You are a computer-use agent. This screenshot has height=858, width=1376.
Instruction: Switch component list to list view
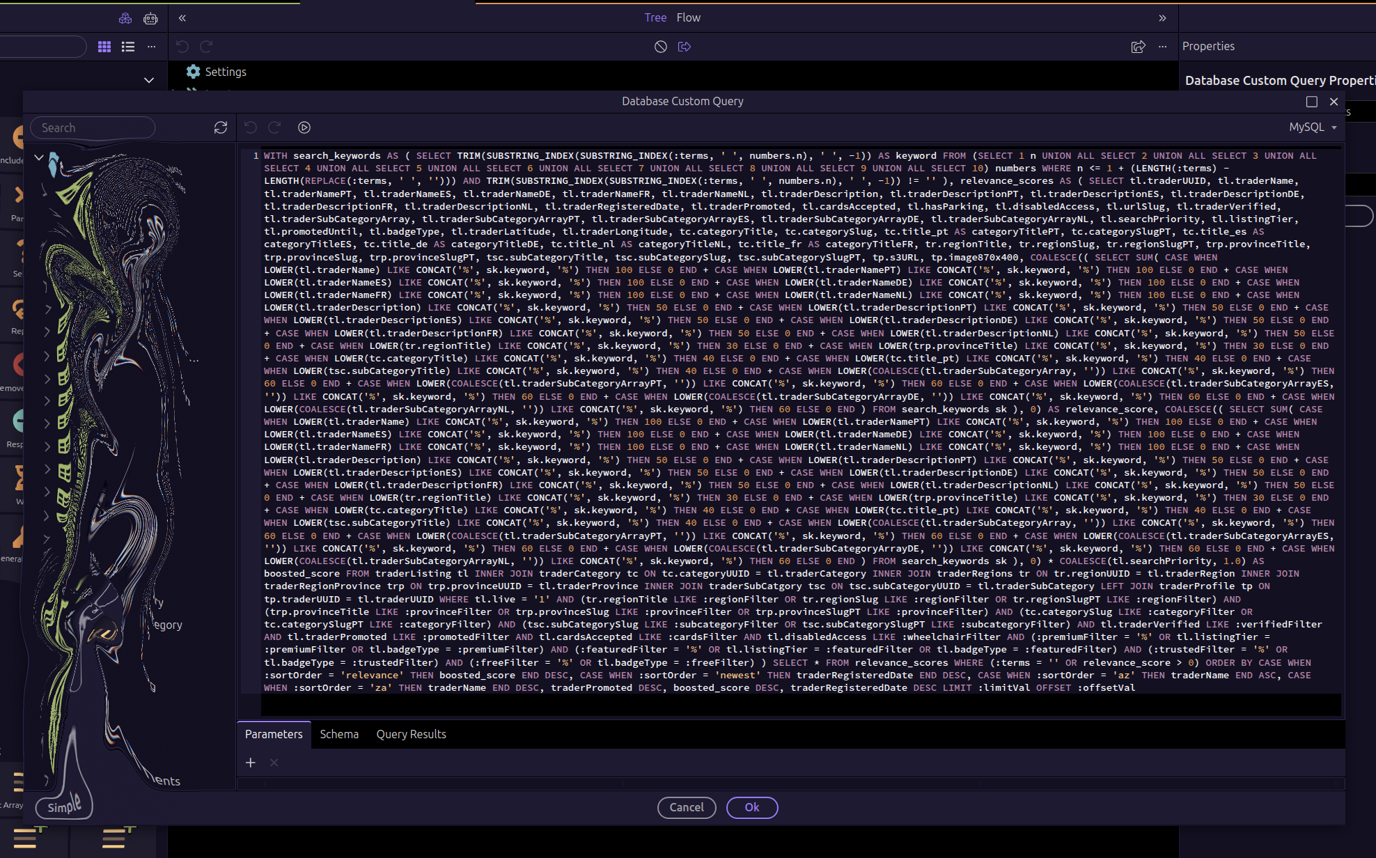pos(128,47)
